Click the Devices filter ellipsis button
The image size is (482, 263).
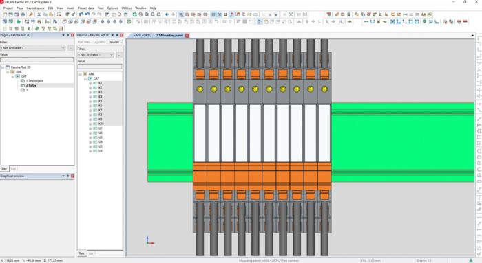pos(119,54)
